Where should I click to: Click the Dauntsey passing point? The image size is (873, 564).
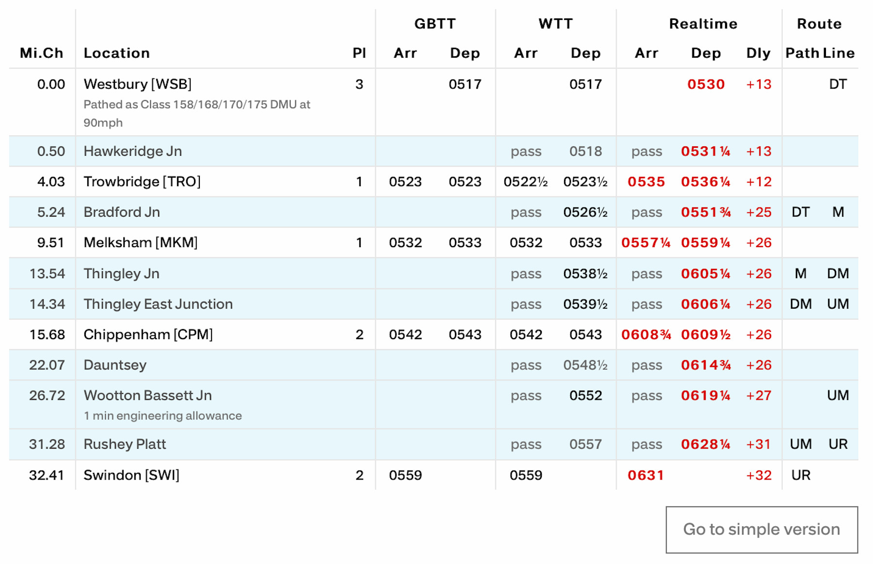point(114,365)
